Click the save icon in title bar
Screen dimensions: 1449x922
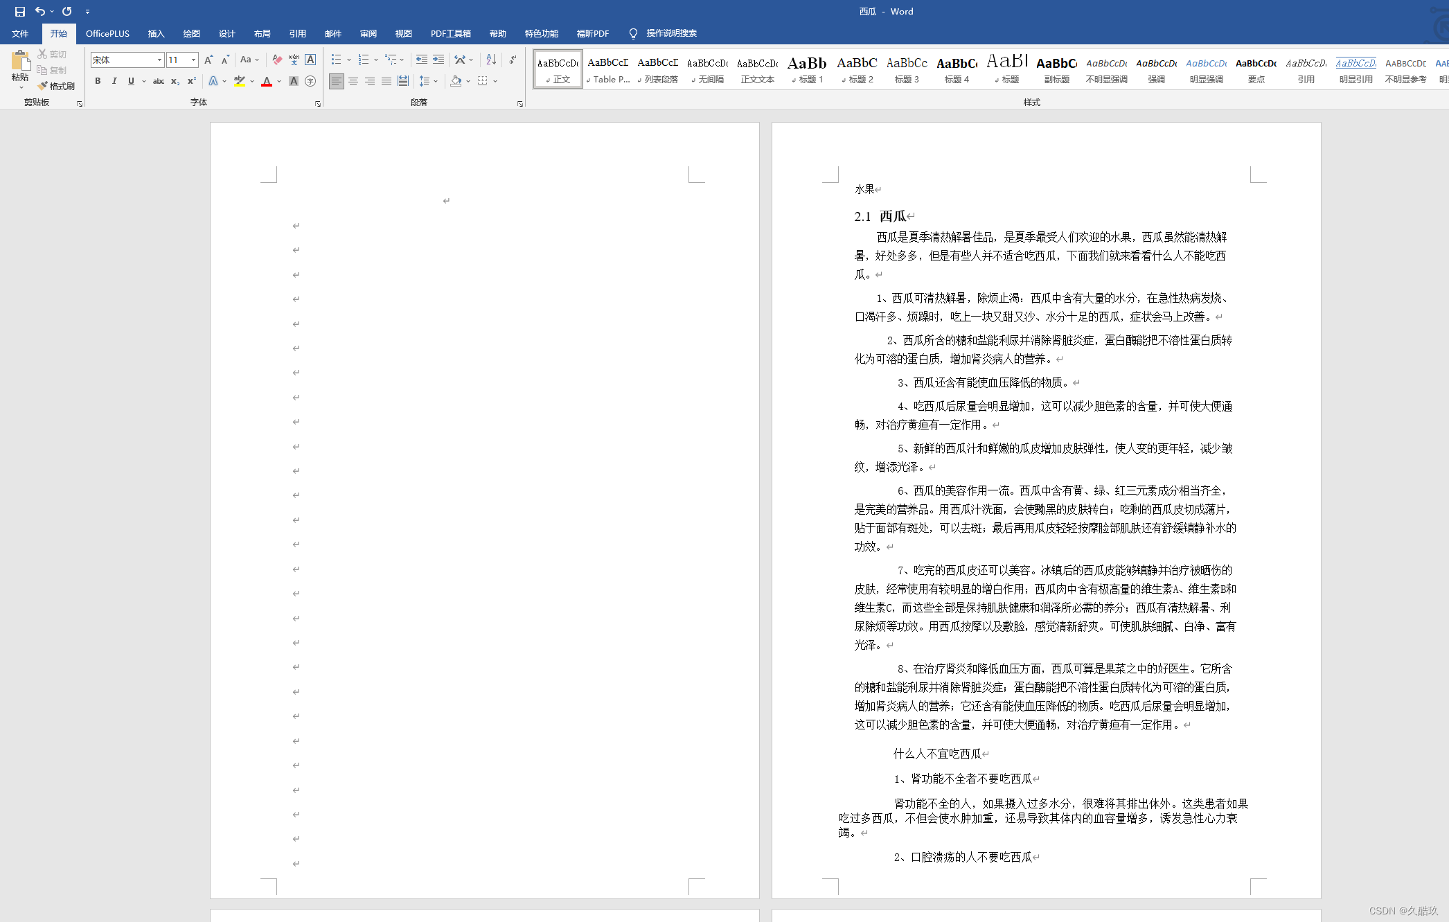coord(19,11)
